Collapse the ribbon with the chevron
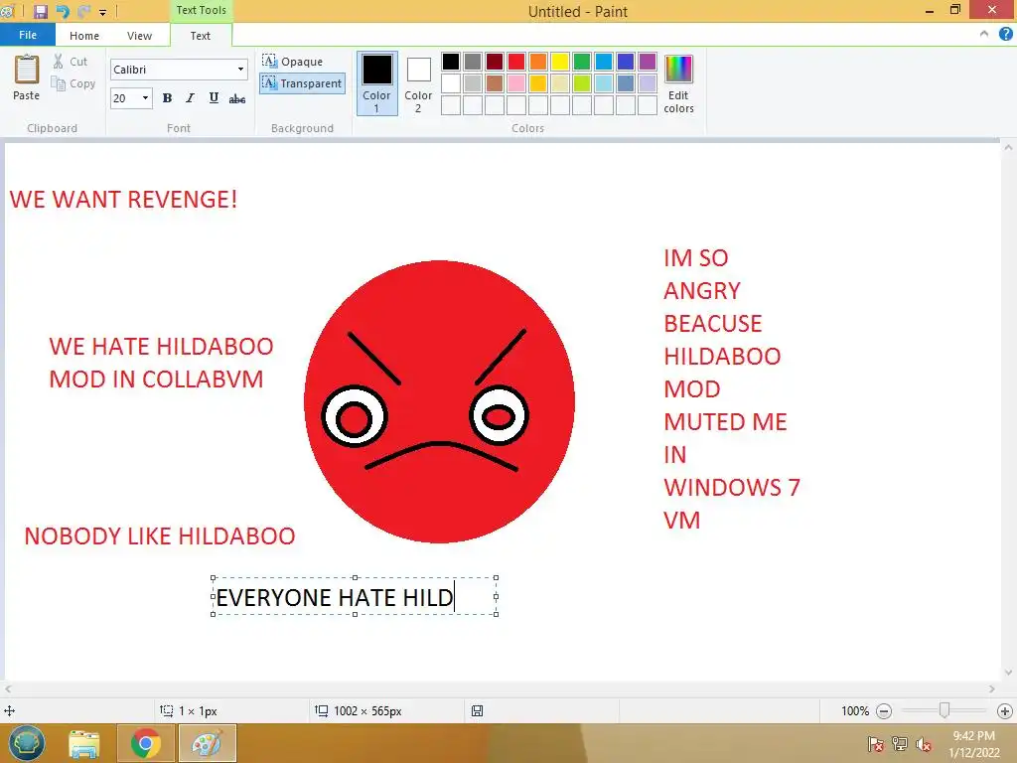Screen dimensions: 1017x763 click(x=984, y=35)
